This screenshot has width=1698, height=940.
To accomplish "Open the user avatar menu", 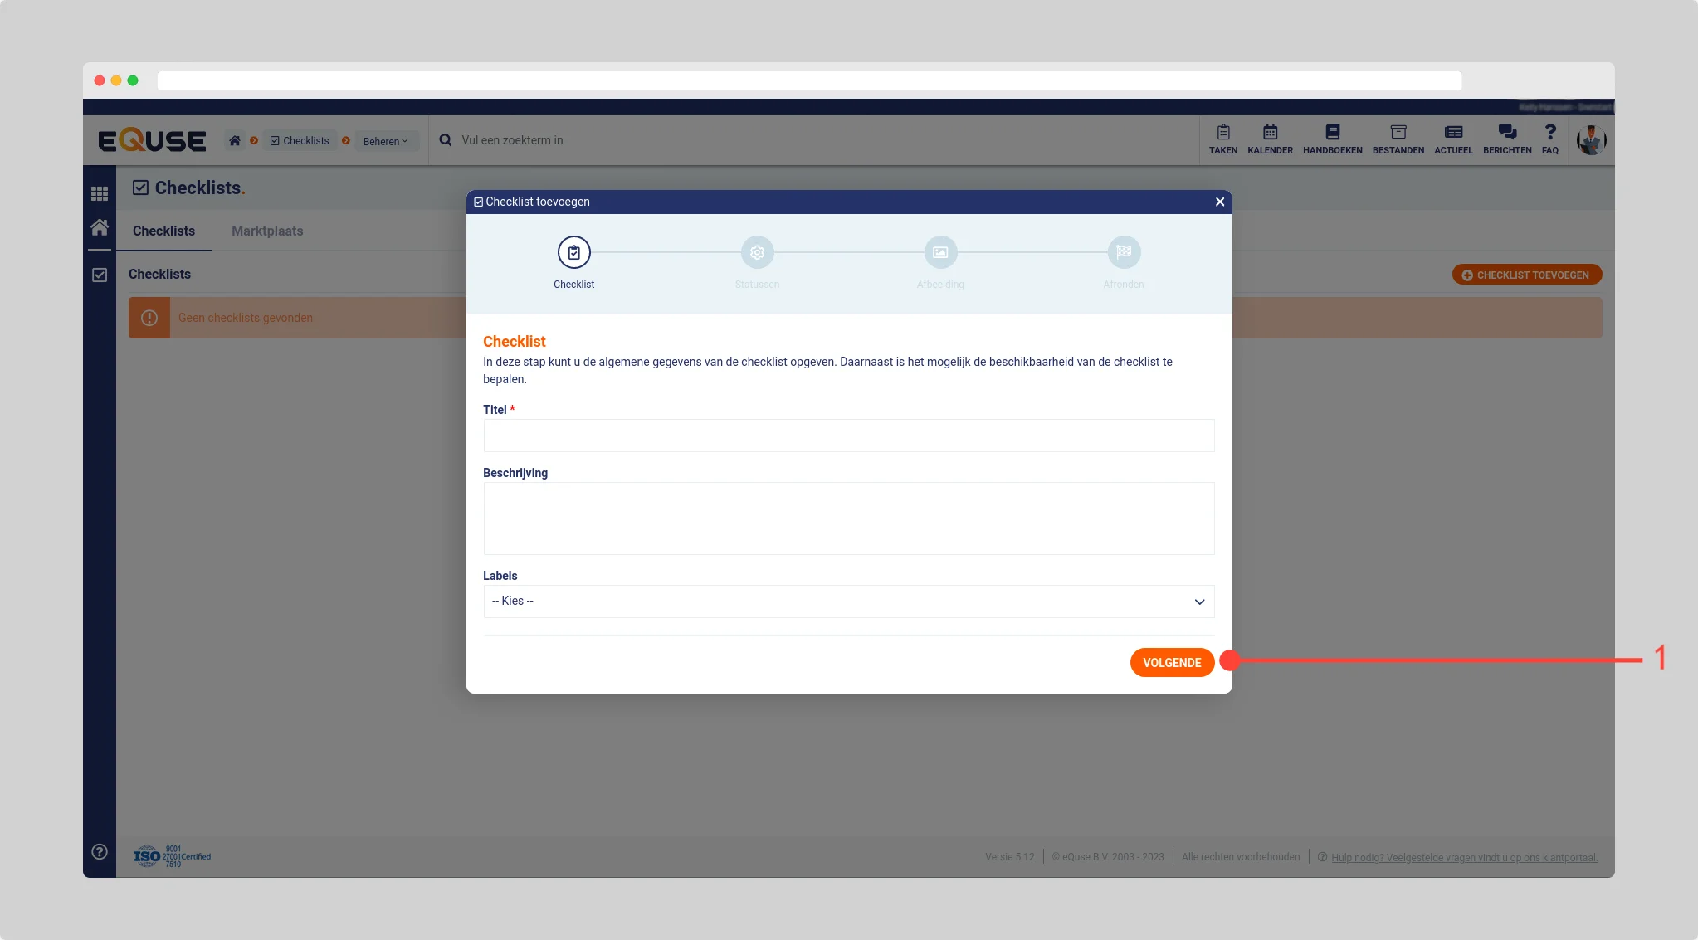I will click(1591, 140).
